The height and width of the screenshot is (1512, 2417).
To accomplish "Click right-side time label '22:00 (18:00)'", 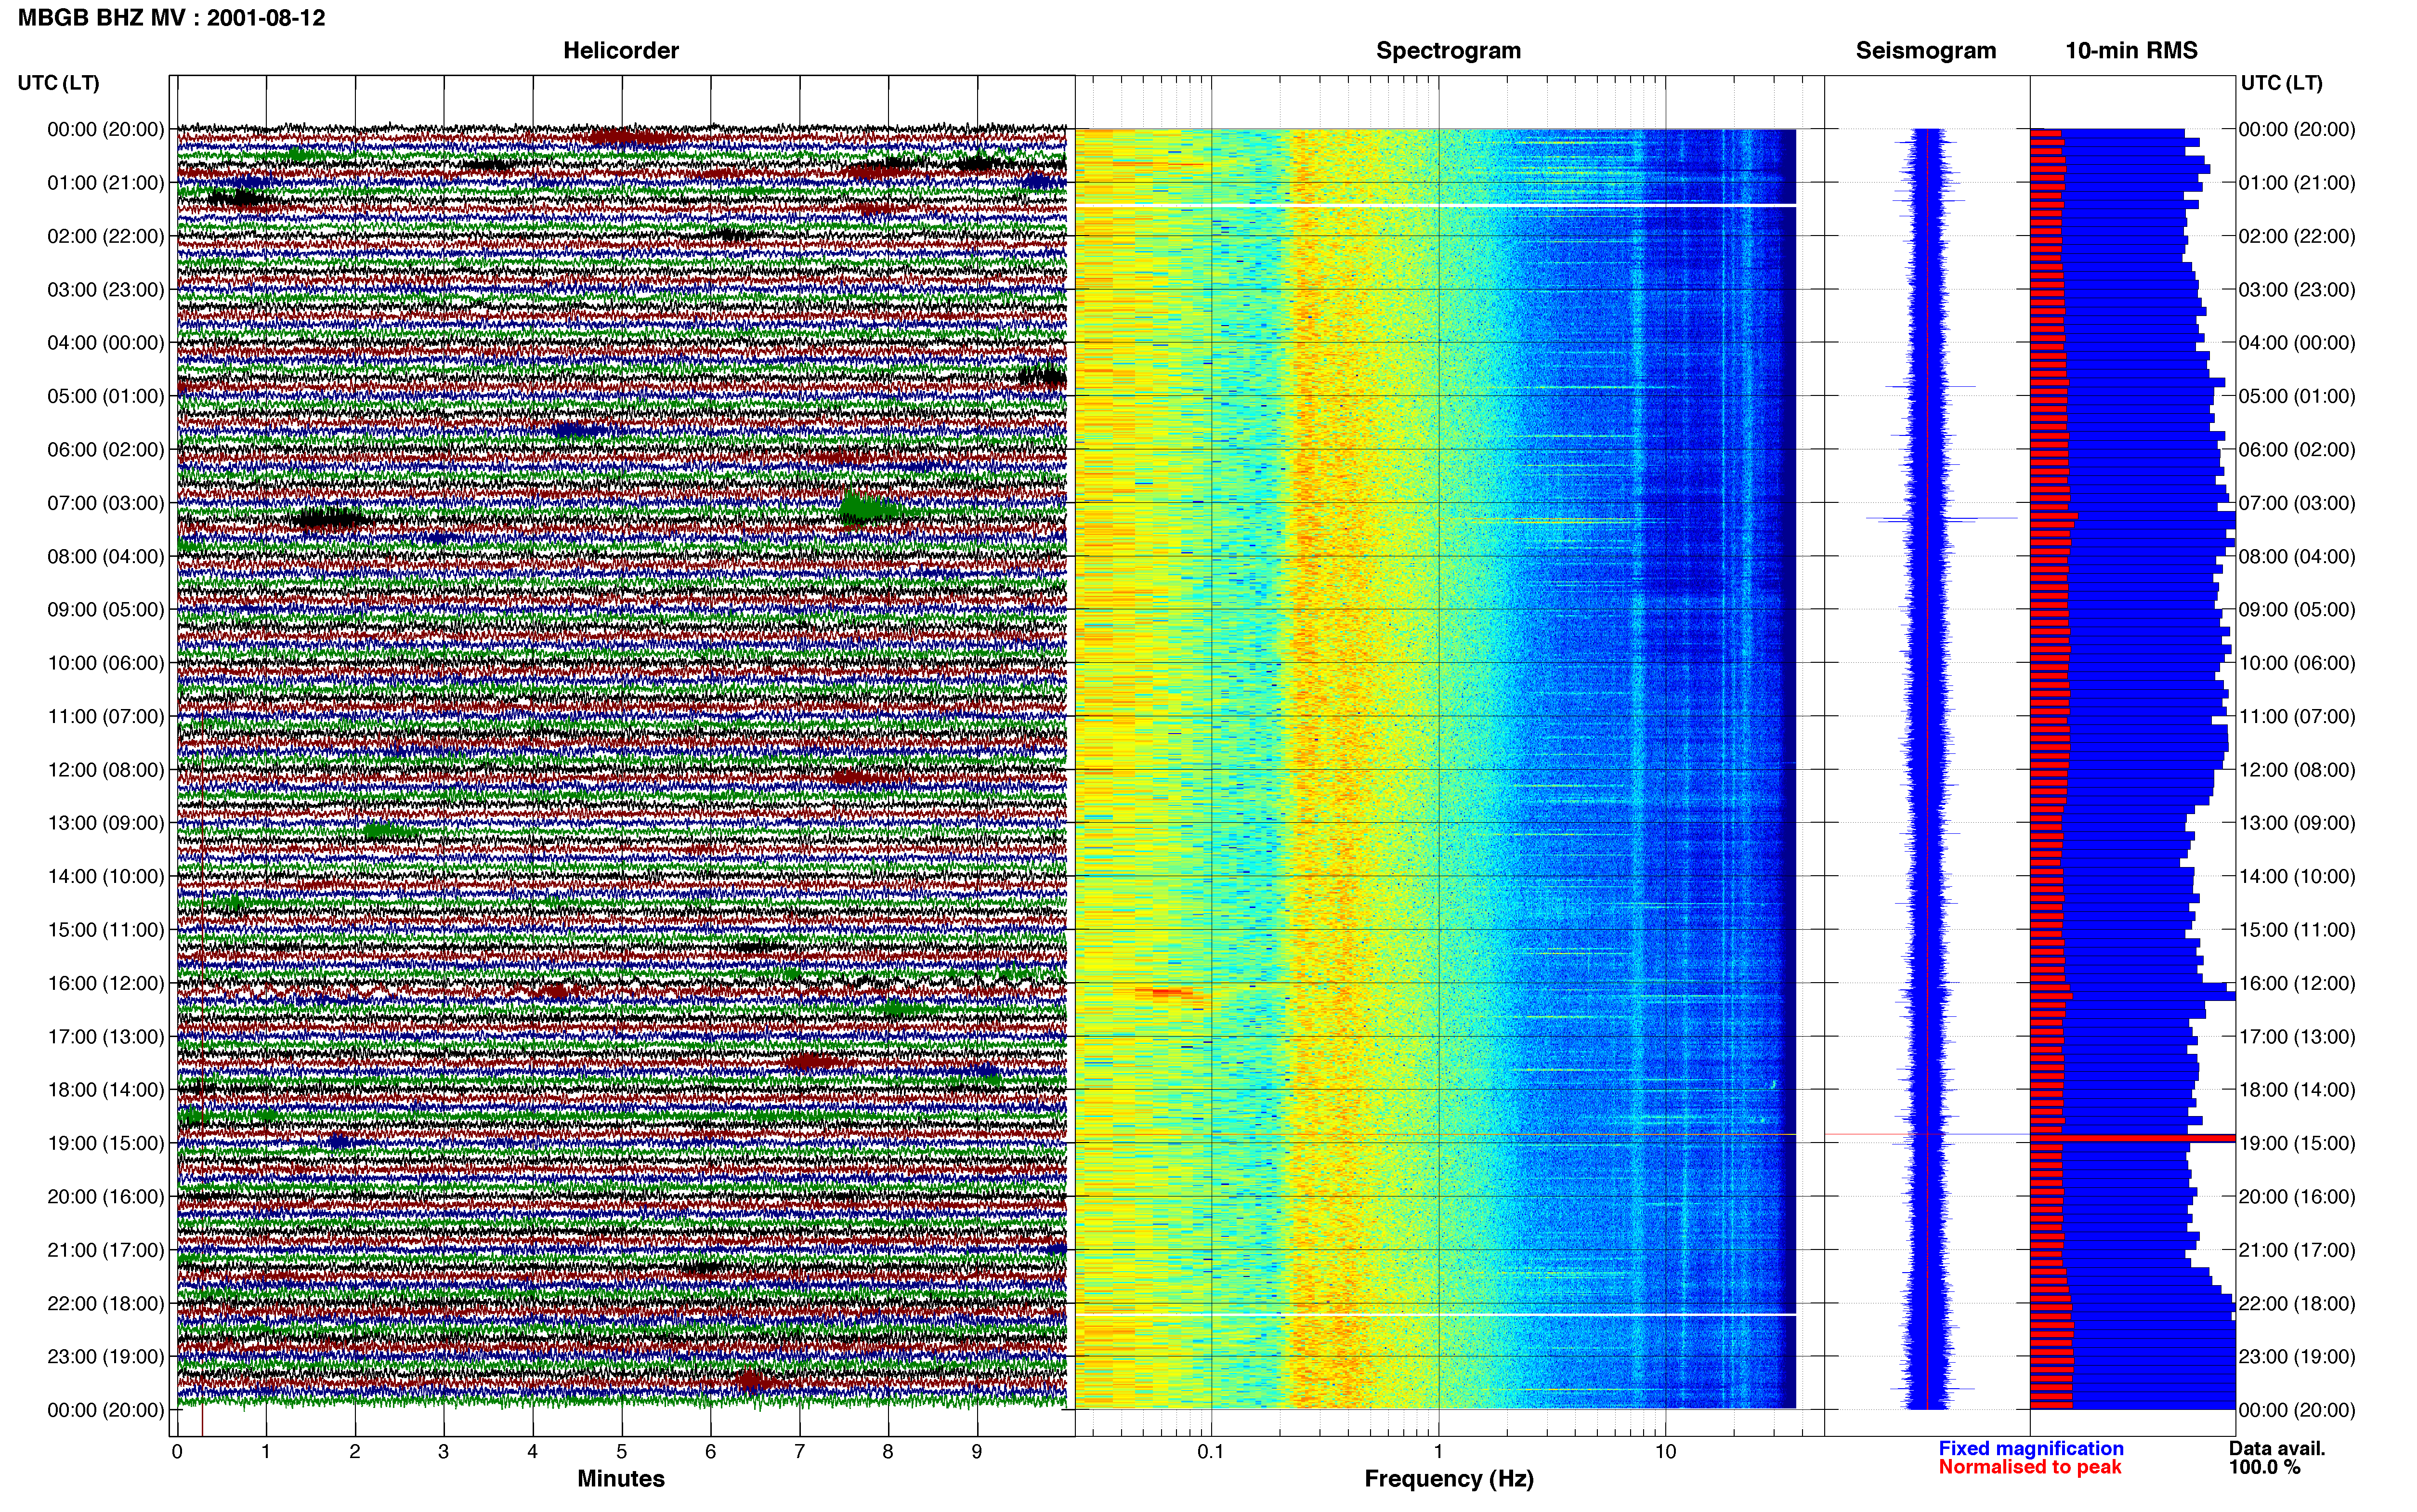I will click(x=2297, y=1303).
